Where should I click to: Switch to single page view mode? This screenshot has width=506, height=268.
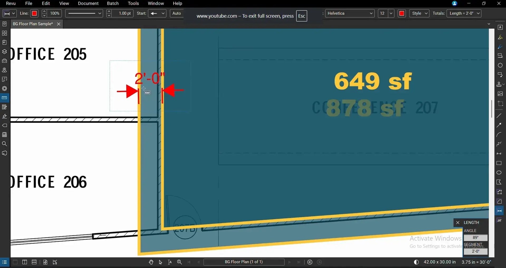click(x=15, y=262)
